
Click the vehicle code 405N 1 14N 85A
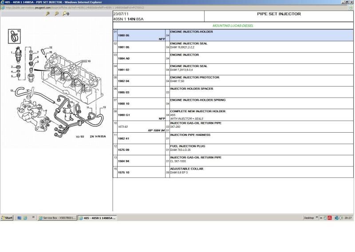click(x=128, y=19)
